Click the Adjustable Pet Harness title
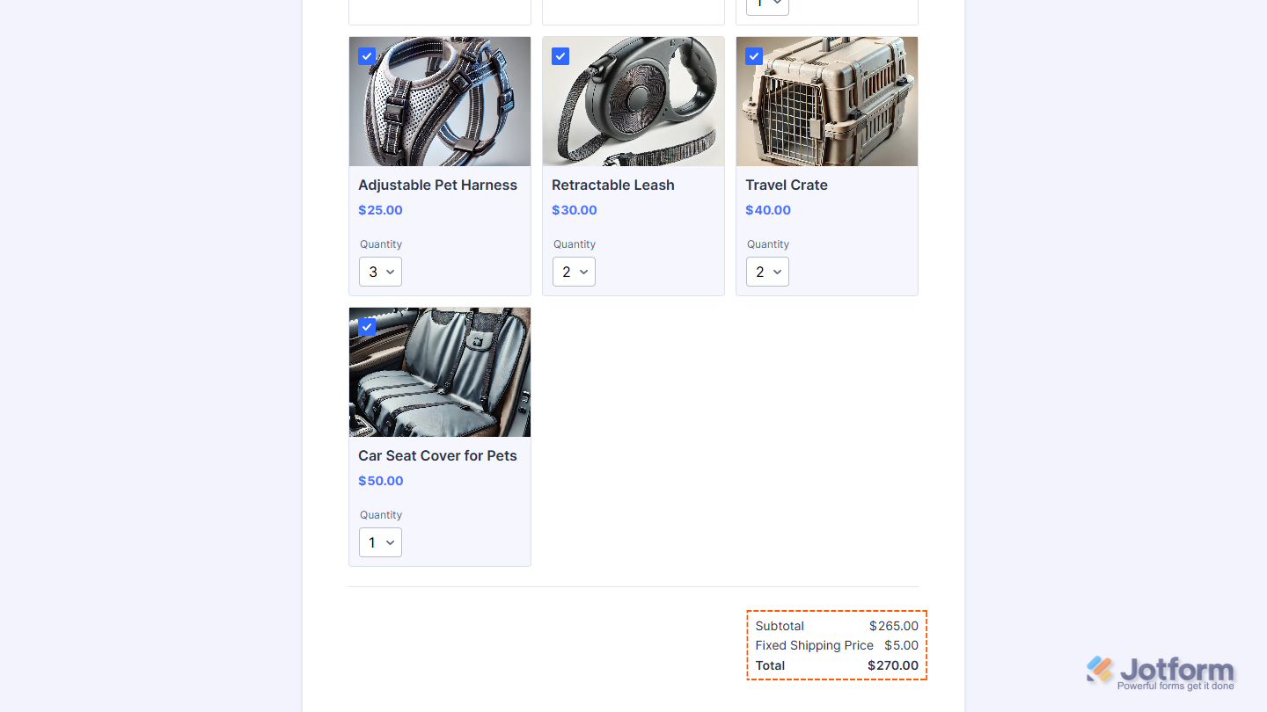The width and height of the screenshot is (1267, 712). click(437, 185)
